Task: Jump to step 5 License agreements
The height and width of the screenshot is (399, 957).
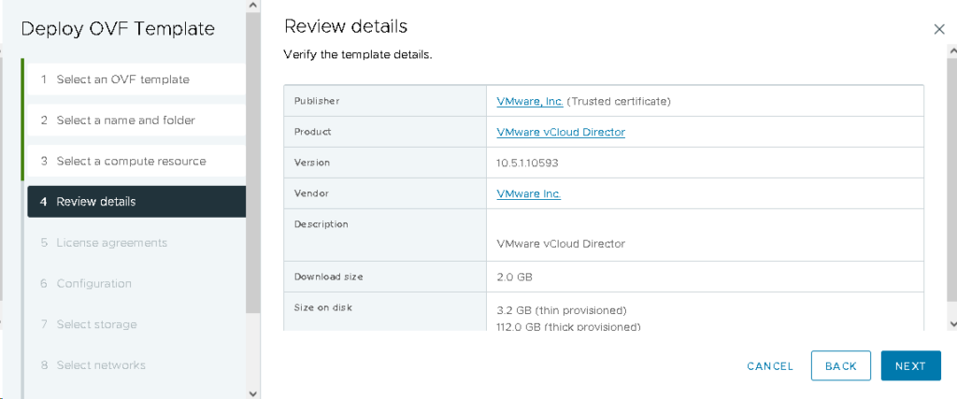Action: coord(111,243)
